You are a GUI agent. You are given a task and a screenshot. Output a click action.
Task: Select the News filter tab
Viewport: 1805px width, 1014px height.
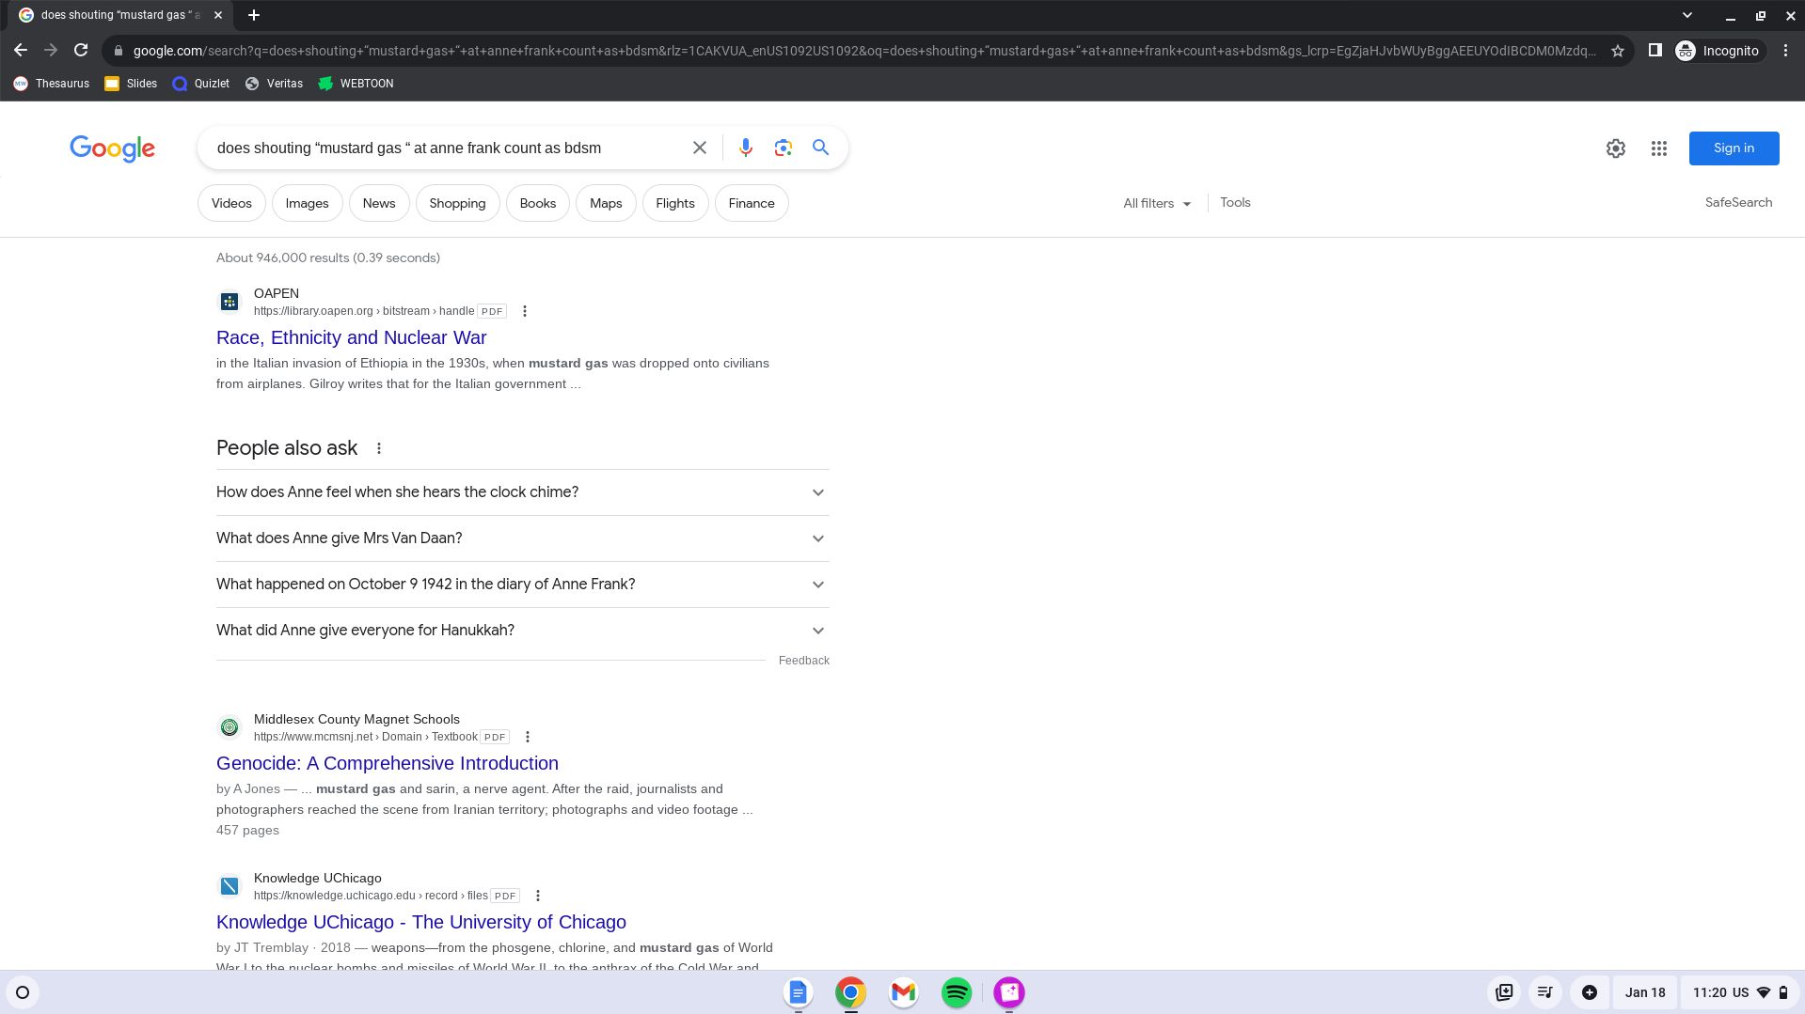[x=379, y=203]
